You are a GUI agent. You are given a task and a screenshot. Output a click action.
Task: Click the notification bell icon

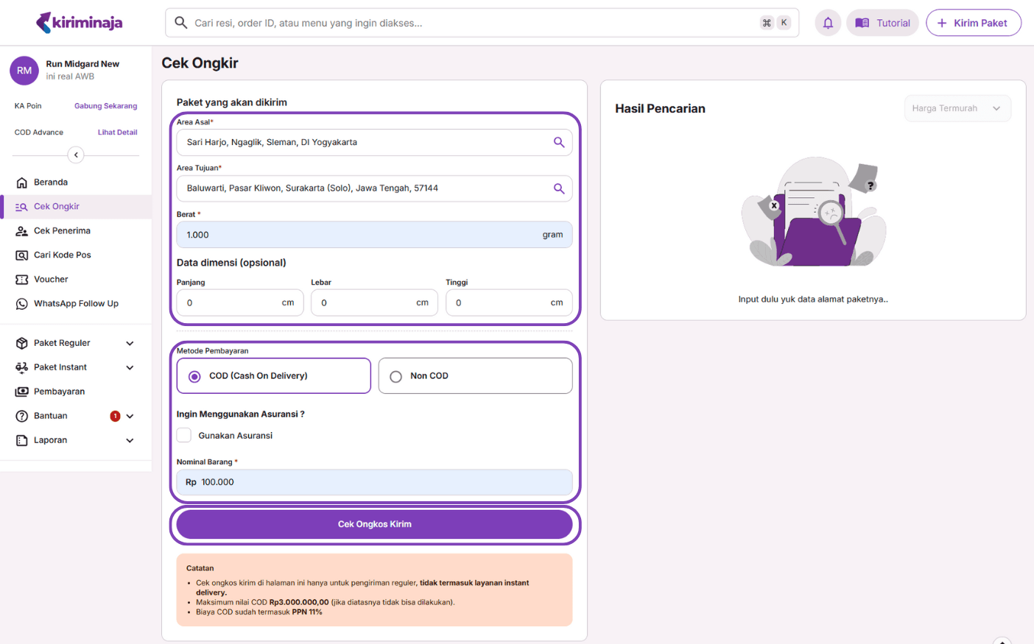[x=828, y=23]
